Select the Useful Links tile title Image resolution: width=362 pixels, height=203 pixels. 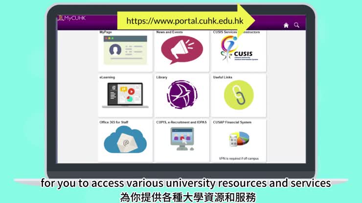[x=223, y=77]
